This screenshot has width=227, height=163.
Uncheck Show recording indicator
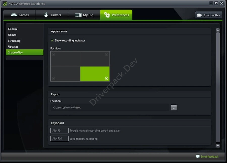(52, 40)
